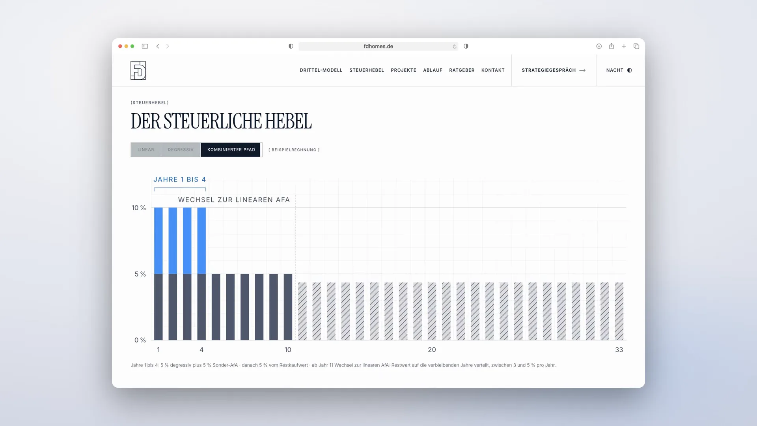Toggle the Safari sidebar icon
The height and width of the screenshot is (426, 757).
tap(145, 46)
